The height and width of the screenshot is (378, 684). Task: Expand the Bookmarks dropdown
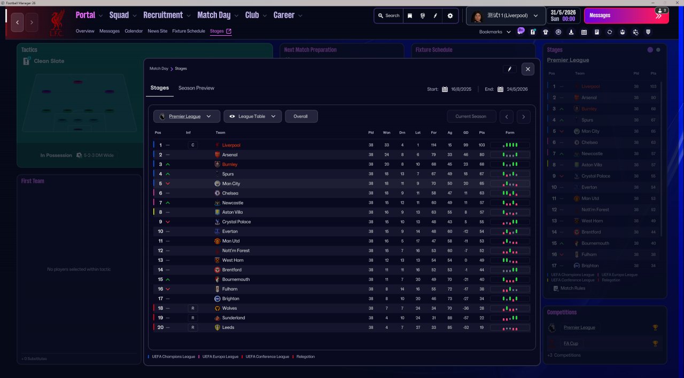pyautogui.click(x=495, y=32)
